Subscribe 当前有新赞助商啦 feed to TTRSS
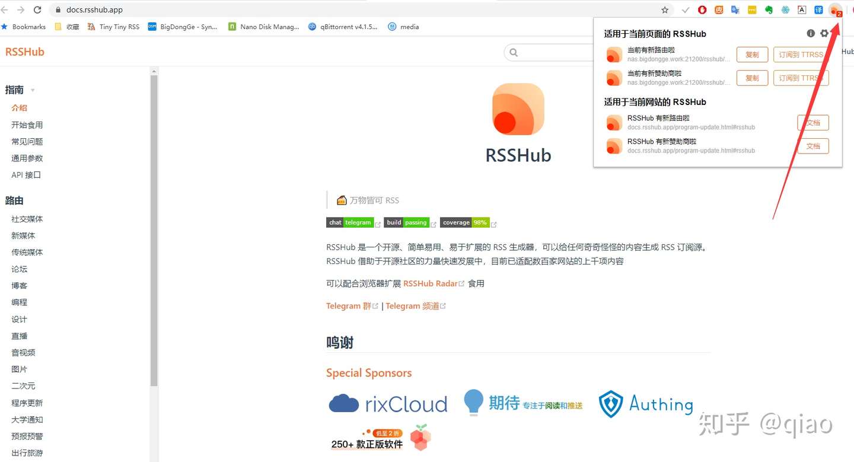Screen dimensions: 854x462 801,78
